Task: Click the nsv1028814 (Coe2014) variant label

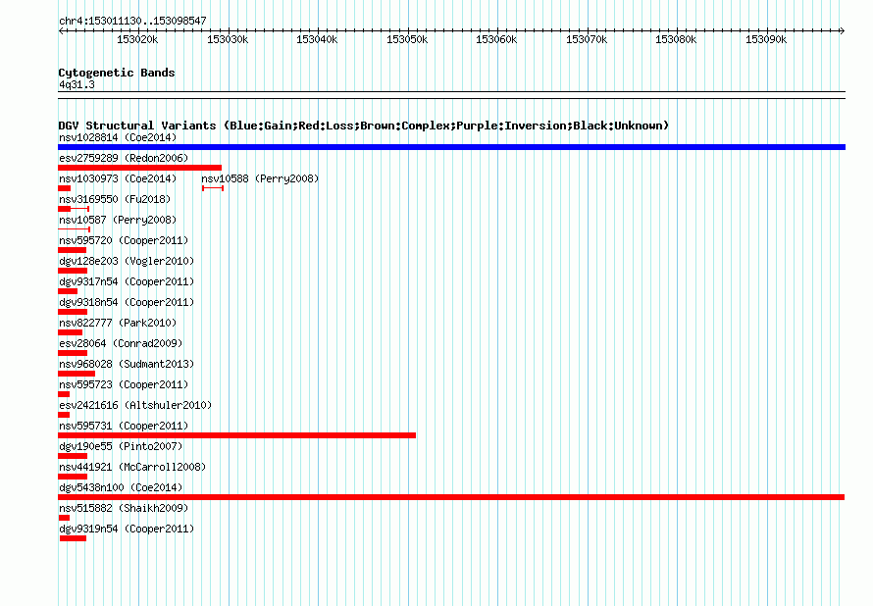Action: point(118,137)
